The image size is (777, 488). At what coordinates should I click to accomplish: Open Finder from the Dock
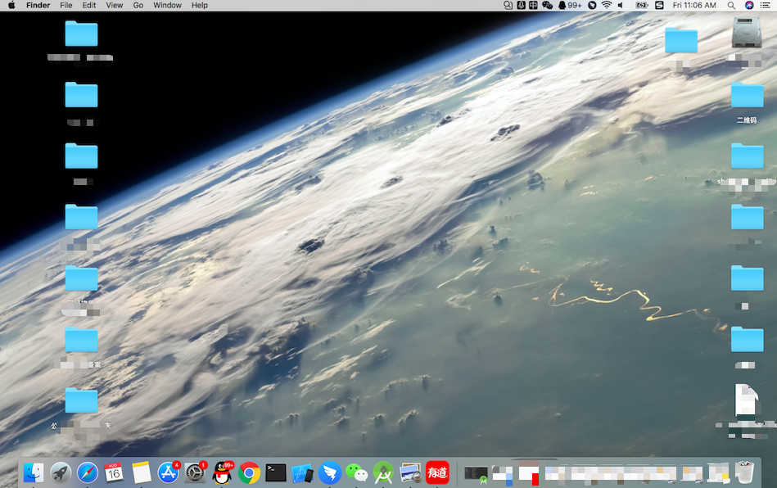34,472
